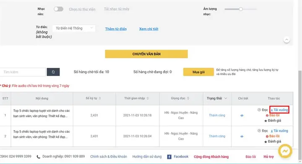
Task: Open the Từ Điển Hệ Thống dropdown
Action: coord(74,28)
